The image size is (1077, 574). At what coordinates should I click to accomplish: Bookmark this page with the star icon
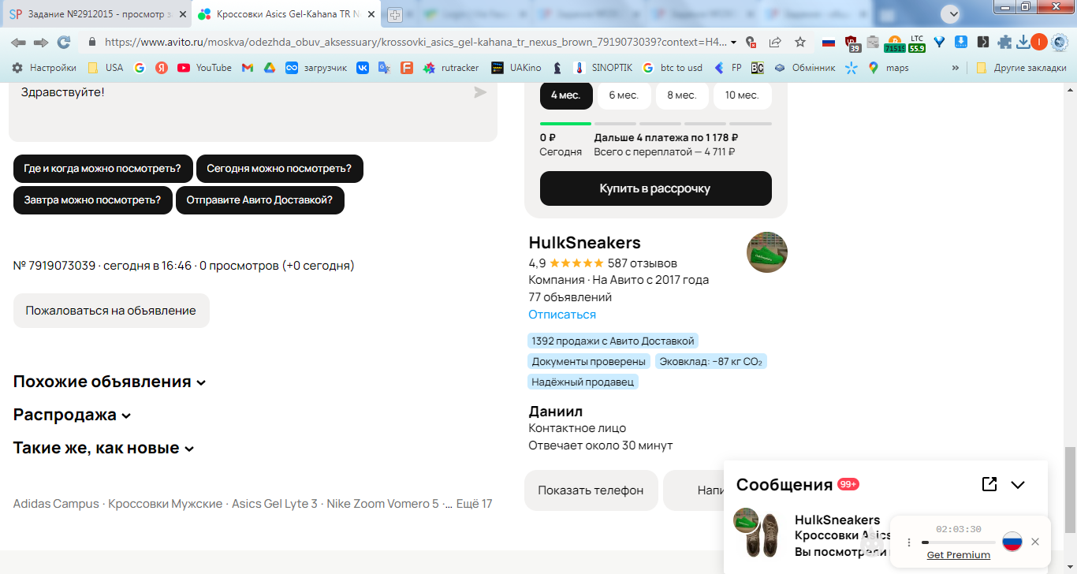coord(800,43)
